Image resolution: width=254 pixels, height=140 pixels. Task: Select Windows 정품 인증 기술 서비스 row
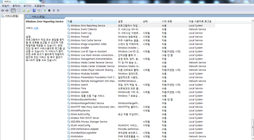[x=141, y=96]
